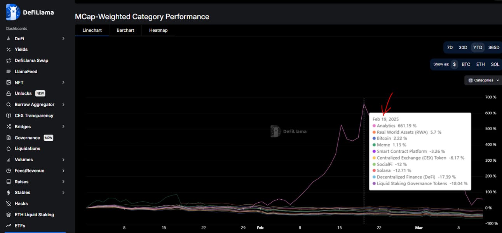Click the NEW badge next to Governance
The width and height of the screenshot is (502, 233).
click(x=49, y=138)
